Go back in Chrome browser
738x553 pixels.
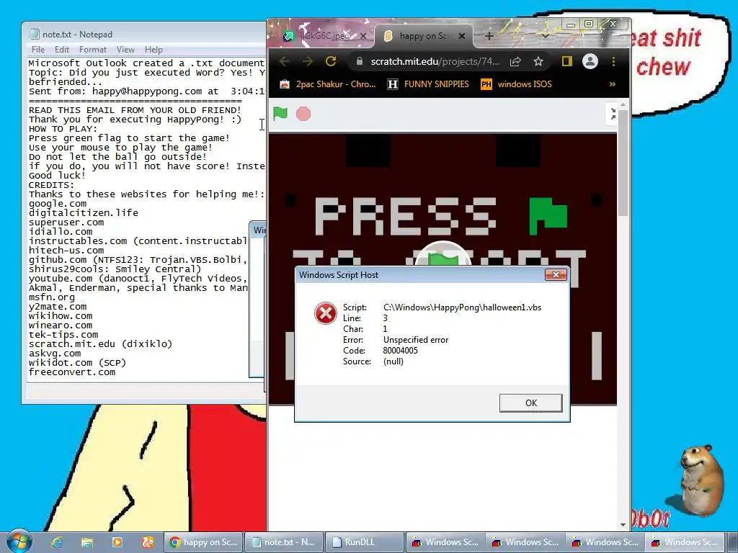coord(284,61)
